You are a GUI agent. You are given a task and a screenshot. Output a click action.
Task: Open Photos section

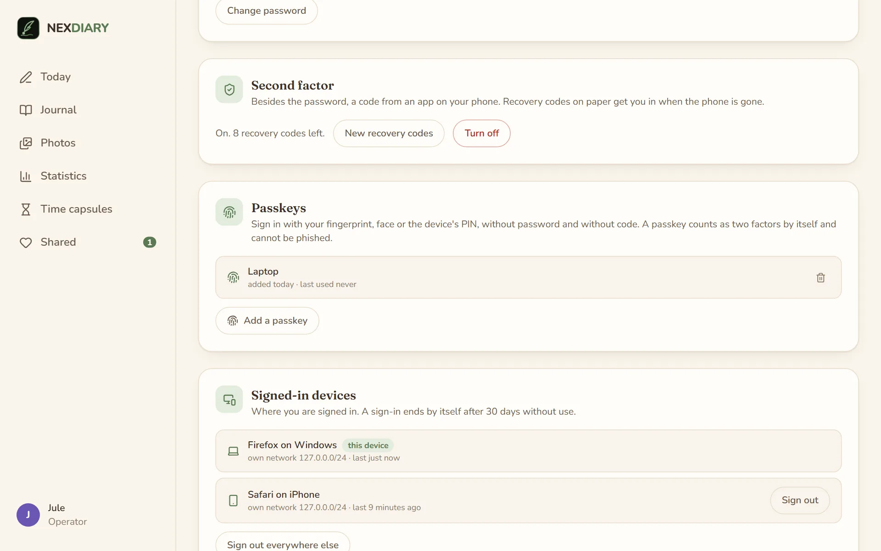88,143
